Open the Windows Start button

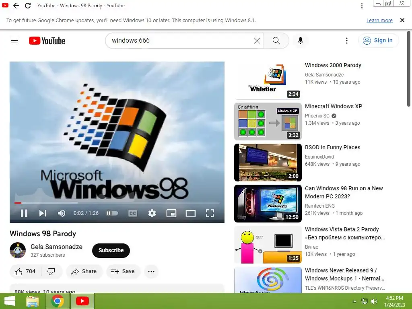coord(10,301)
